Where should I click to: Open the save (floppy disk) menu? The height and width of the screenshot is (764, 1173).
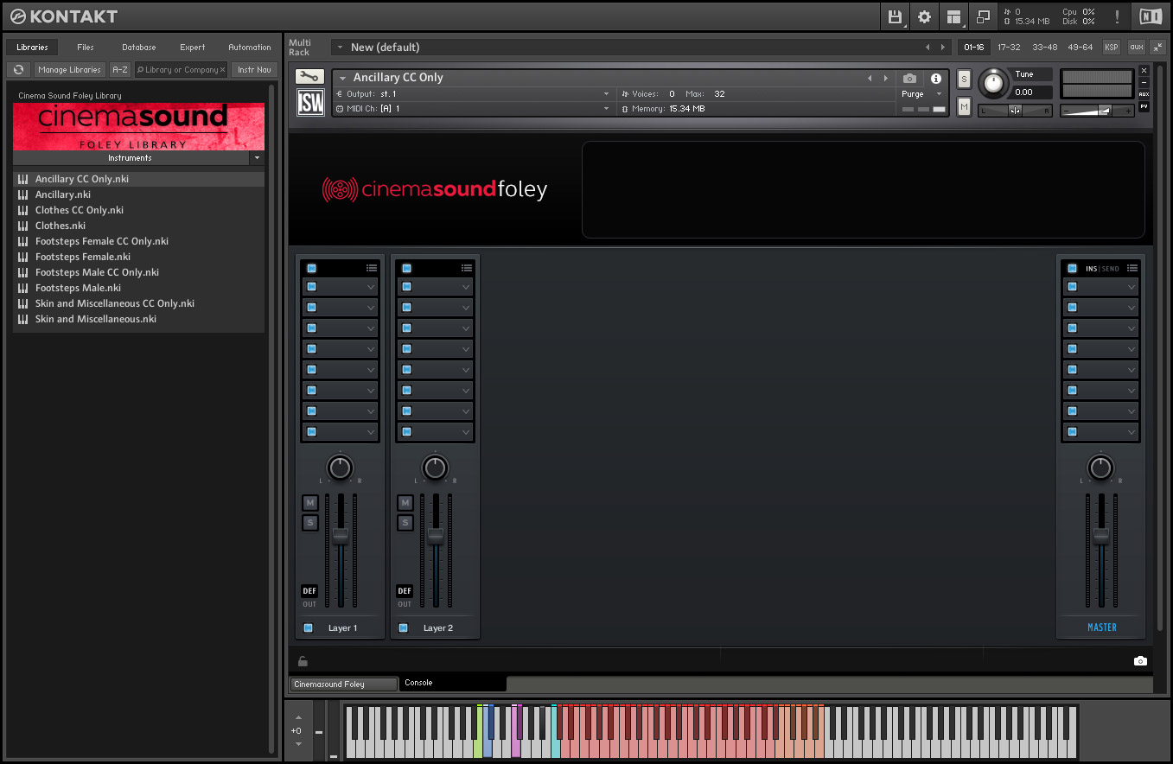click(896, 16)
